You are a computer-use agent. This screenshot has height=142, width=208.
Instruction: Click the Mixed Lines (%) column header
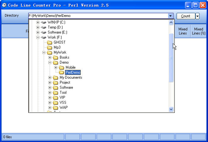(x=199, y=31)
